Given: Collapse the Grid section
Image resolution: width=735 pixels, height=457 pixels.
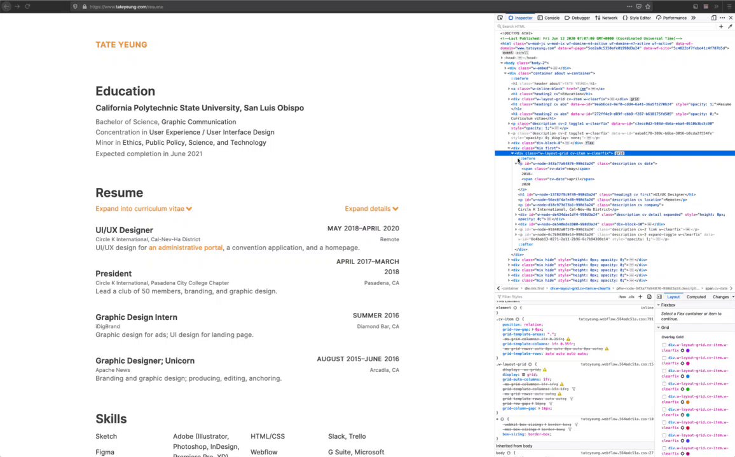Looking at the screenshot, I should (659, 328).
